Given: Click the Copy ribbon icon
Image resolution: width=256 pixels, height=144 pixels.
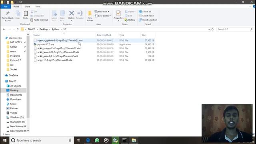Looking at the screenshot, I should click(18, 15).
